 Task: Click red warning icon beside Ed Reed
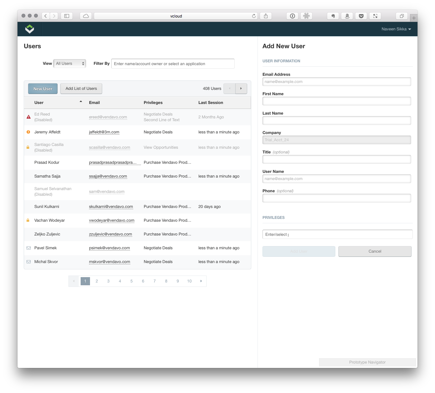pyautogui.click(x=28, y=117)
